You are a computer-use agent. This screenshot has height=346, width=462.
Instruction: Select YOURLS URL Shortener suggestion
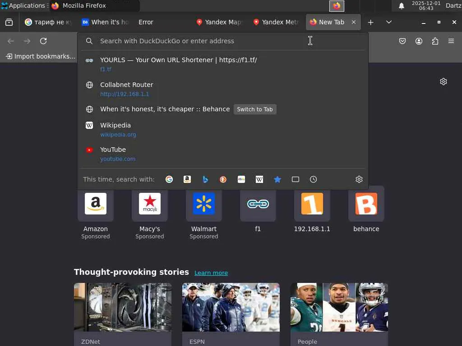223,64
